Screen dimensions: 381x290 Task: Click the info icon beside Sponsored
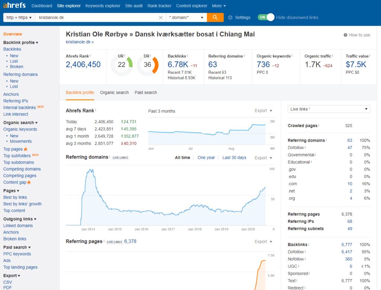pyautogui.click(x=309, y=273)
